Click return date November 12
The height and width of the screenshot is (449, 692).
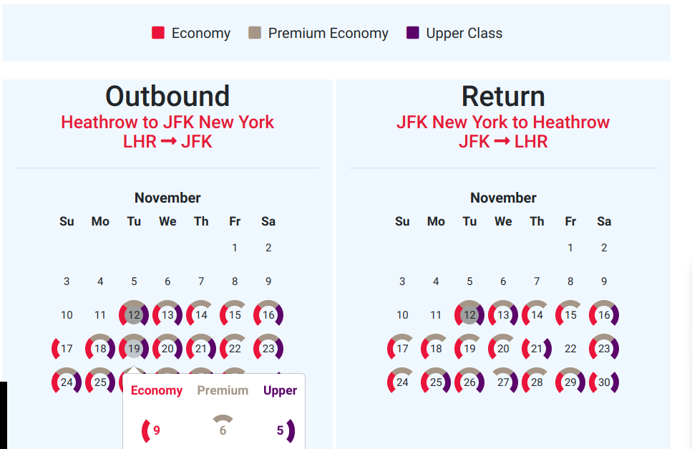469,315
